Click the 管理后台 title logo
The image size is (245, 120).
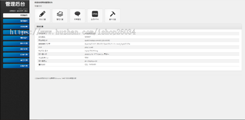(15, 4)
